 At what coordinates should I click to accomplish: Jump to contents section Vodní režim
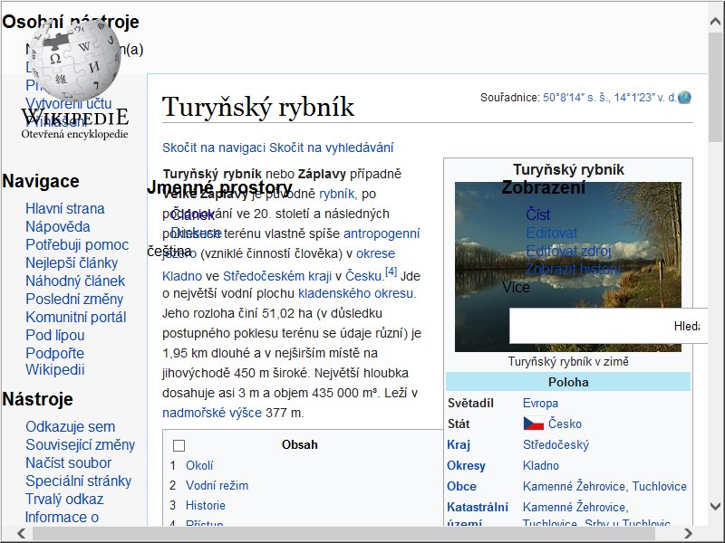[217, 485]
